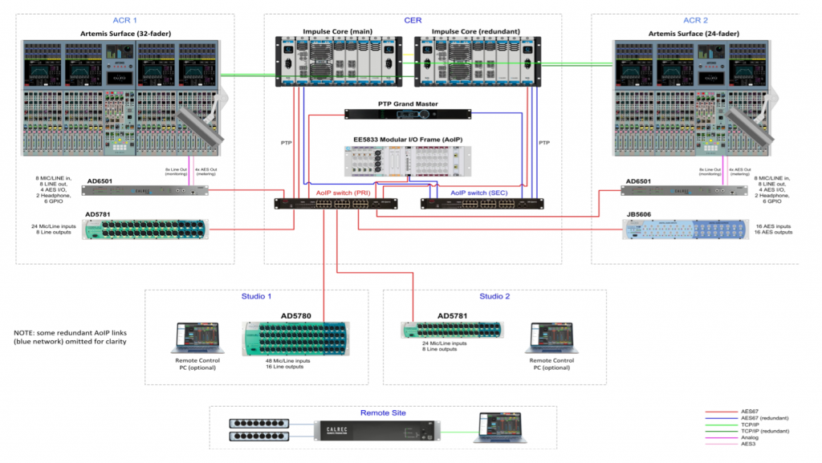Click the "AoIP switch (SEC)" blue label
This screenshot has height=463, width=822.
(479, 193)
